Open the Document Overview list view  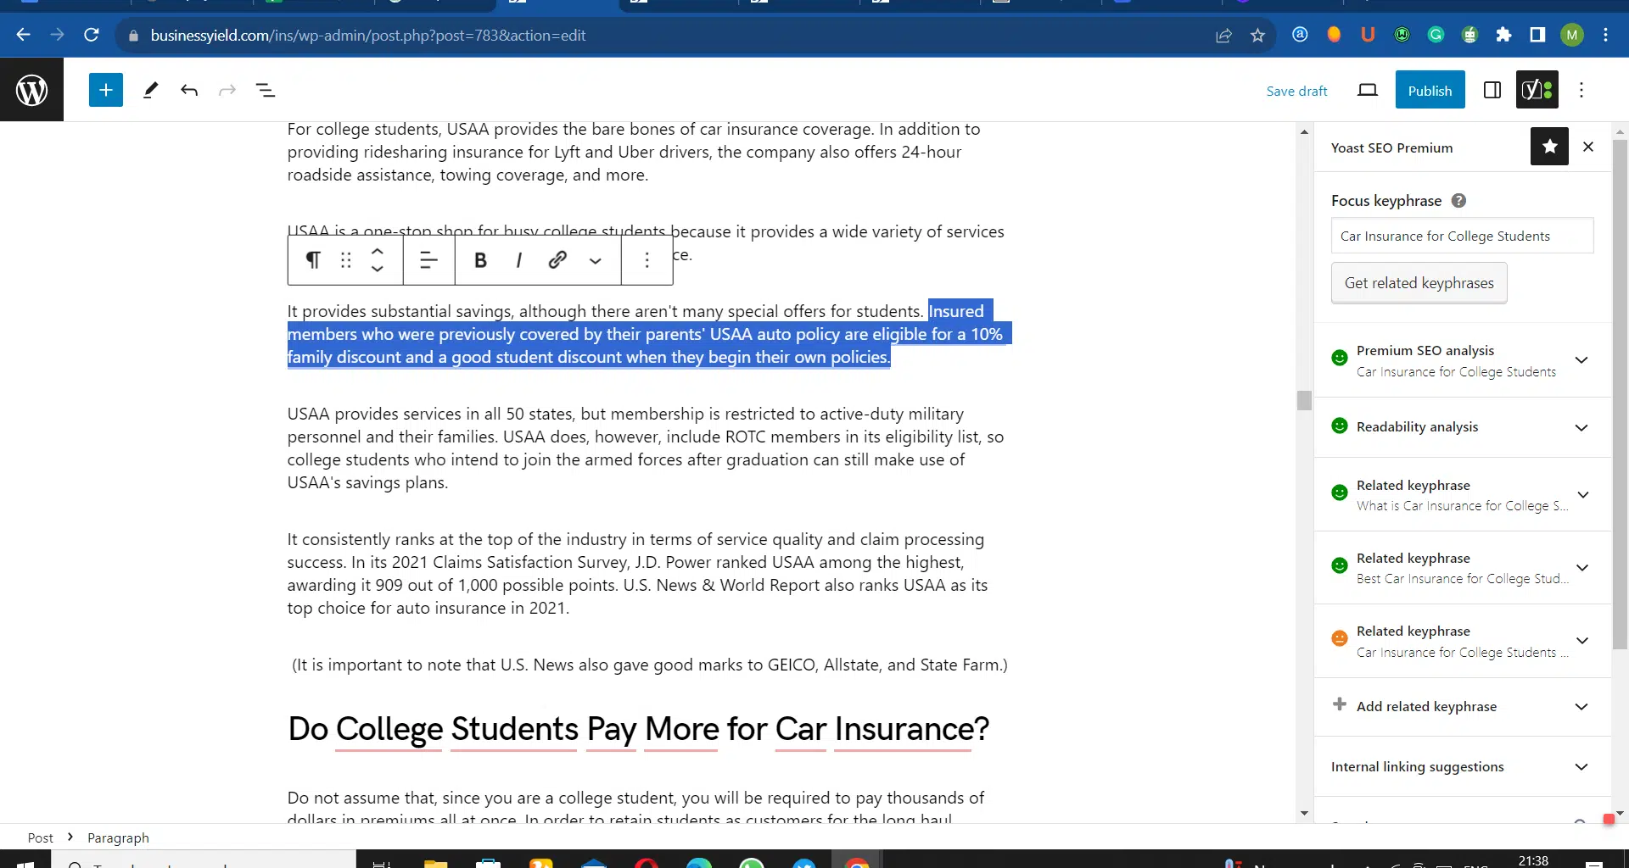266,90
